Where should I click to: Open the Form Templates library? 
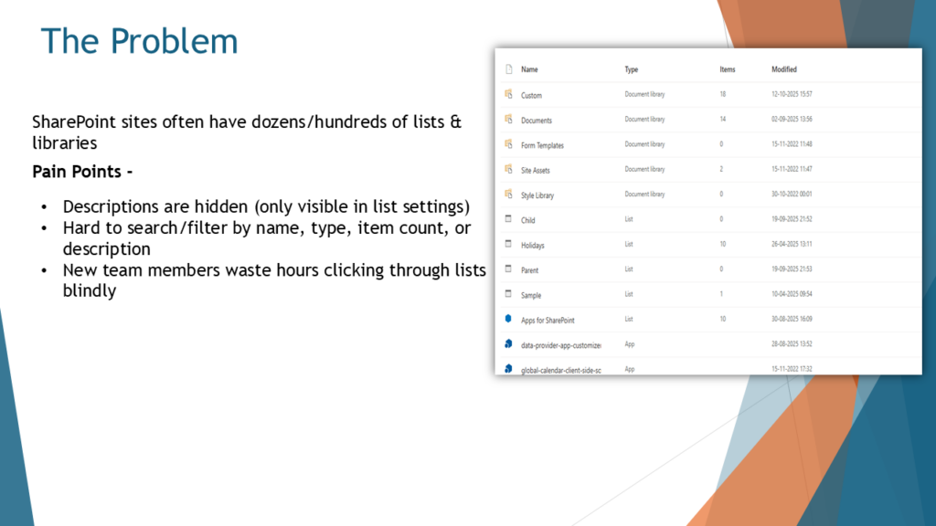[542, 145]
